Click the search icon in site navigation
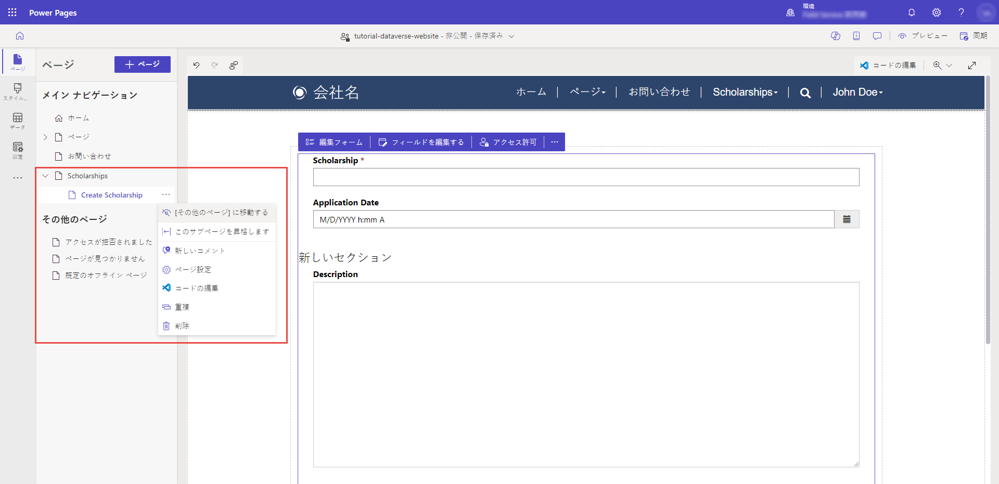Viewport: 999px width, 484px height. coord(805,93)
